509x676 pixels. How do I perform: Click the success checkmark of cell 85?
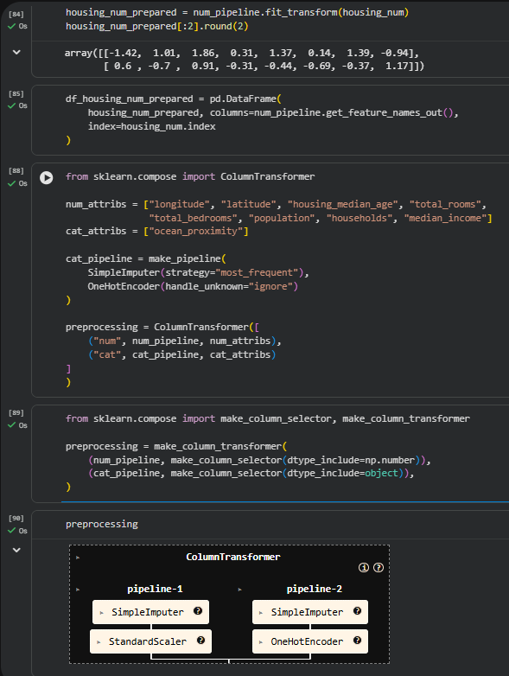click(x=11, y=105)
